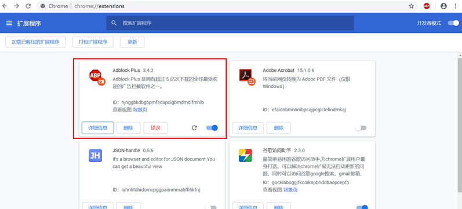The width and height of the screenshot is (462, 209).
Task: Open 背景页 link under 谷歌访问助手
Action: tap(290, 190)
